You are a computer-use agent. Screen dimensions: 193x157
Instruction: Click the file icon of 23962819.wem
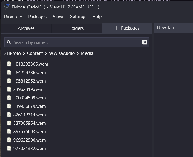pyautogui.click(x=9, y=89)
